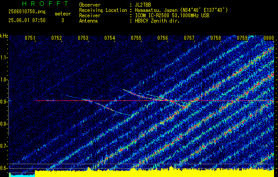Click the 0.9 kHz frequency label
Image resolution: width=278 pixels, height=177 pixels.
click(4, 102)
